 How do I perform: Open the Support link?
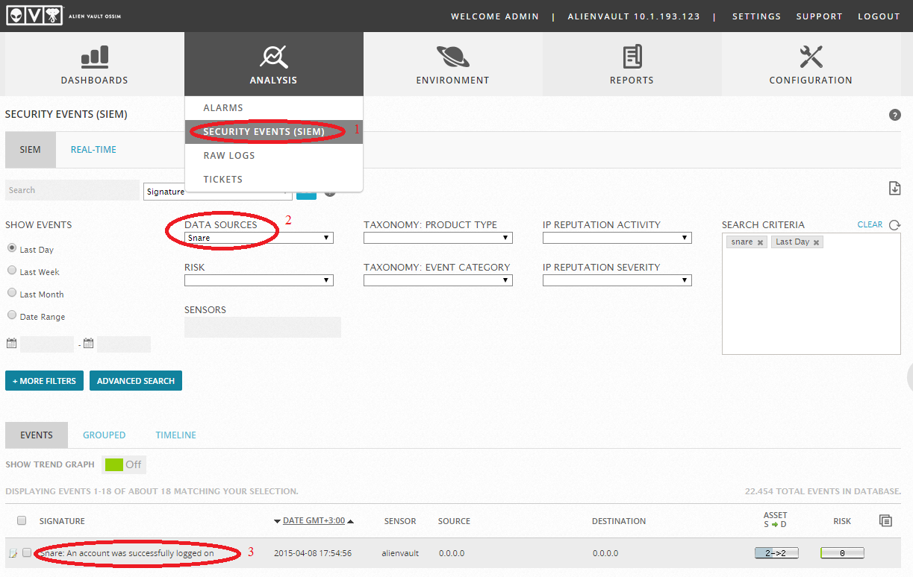pos(819,16)
